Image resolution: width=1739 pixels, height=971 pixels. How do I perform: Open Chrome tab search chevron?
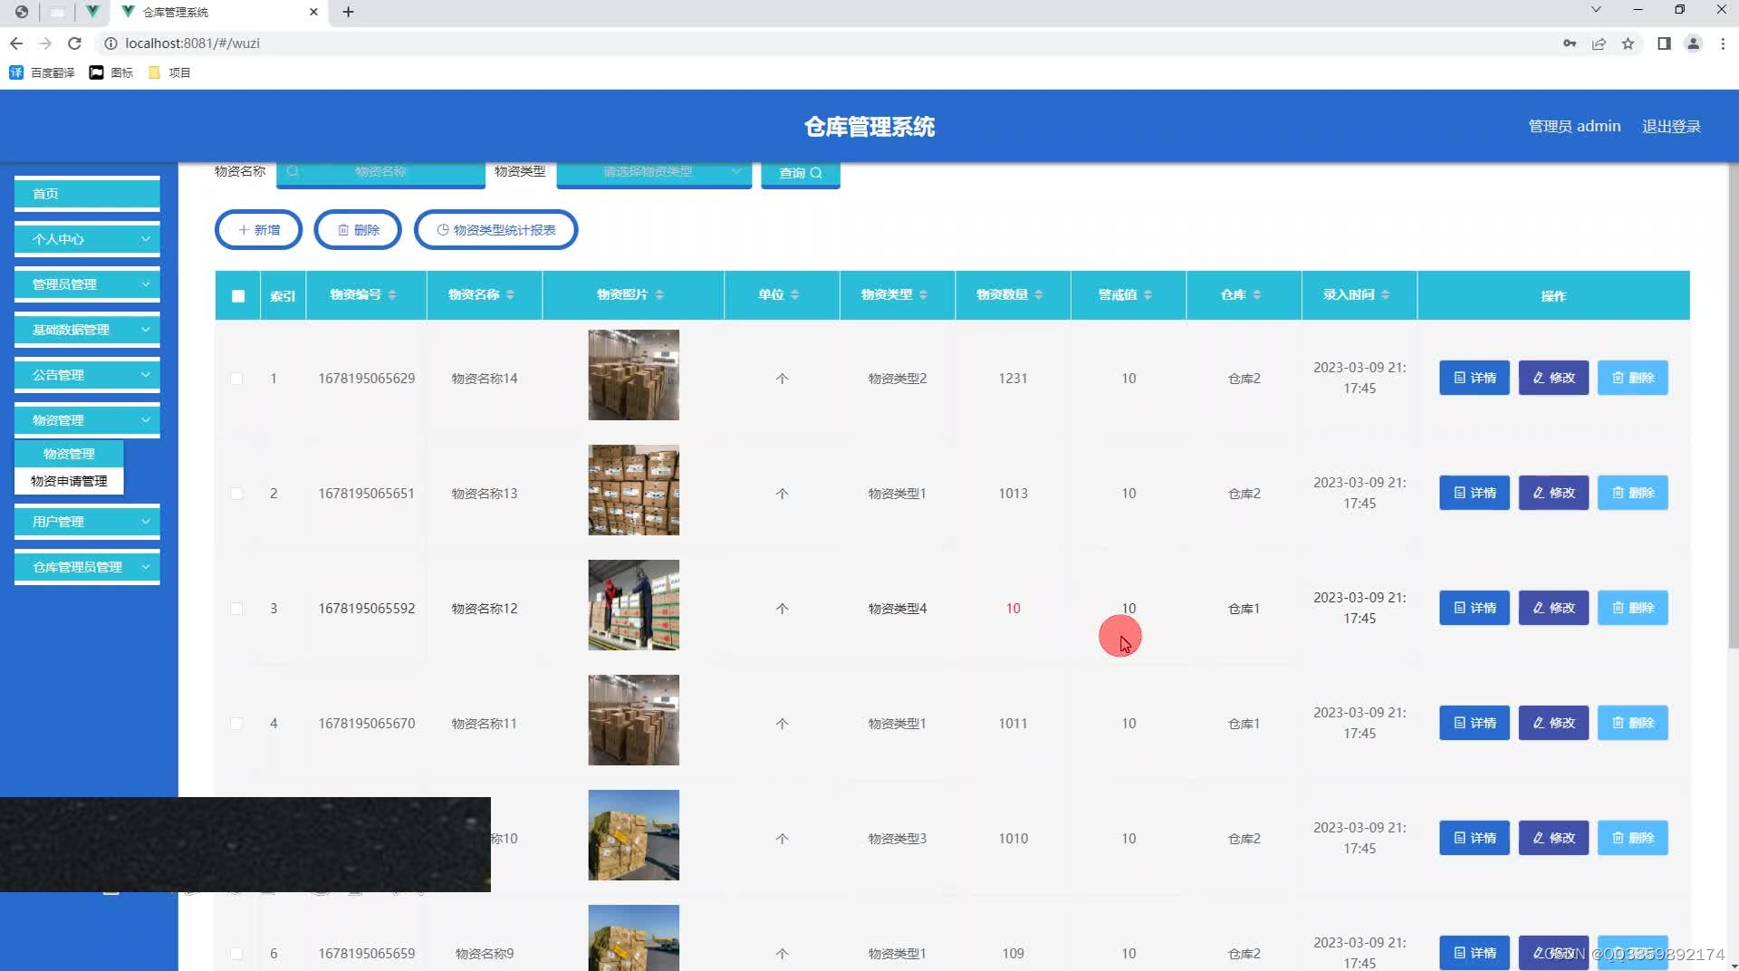click(x=1596, y=10)
